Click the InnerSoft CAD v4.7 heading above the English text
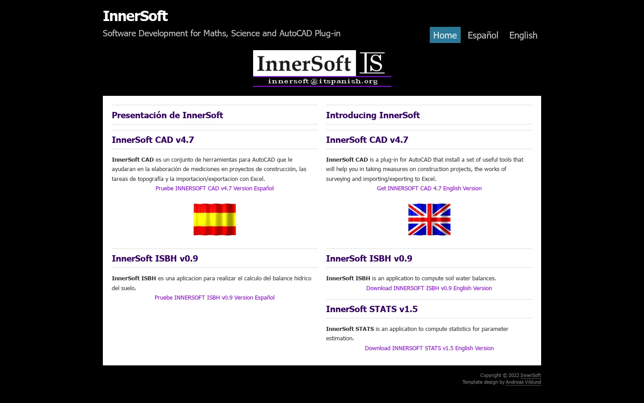 tap(367, 140)
